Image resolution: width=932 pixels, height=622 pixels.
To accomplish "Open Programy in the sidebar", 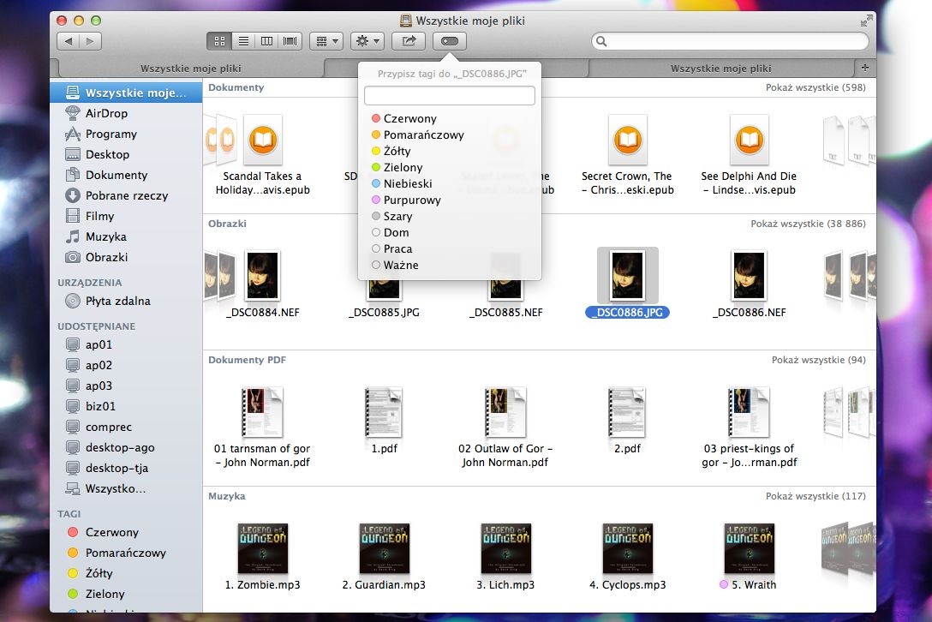I will [126, 134].
